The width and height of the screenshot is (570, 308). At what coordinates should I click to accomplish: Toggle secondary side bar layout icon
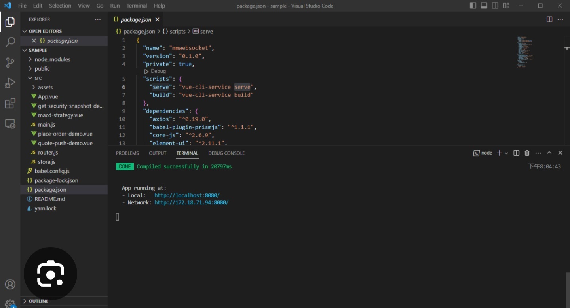[x=495, y=6]
